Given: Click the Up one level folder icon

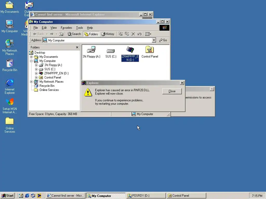Looking at the screenshot, I should coord(61,34).
